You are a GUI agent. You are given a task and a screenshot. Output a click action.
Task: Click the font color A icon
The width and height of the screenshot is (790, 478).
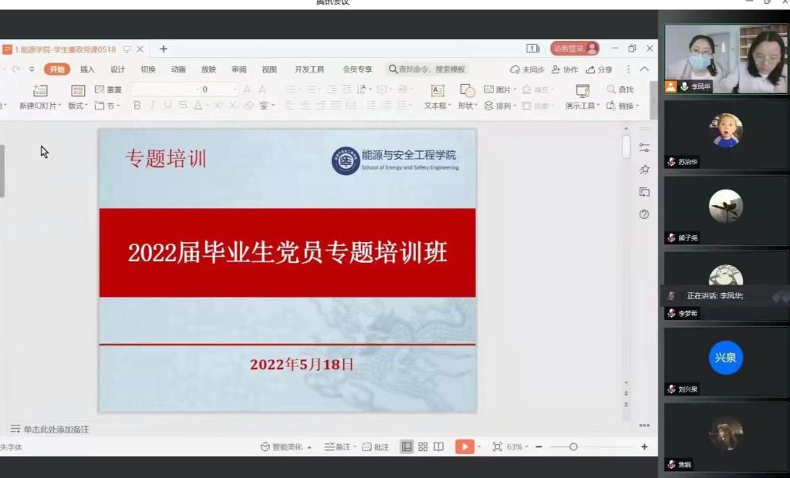coord(198,106)
